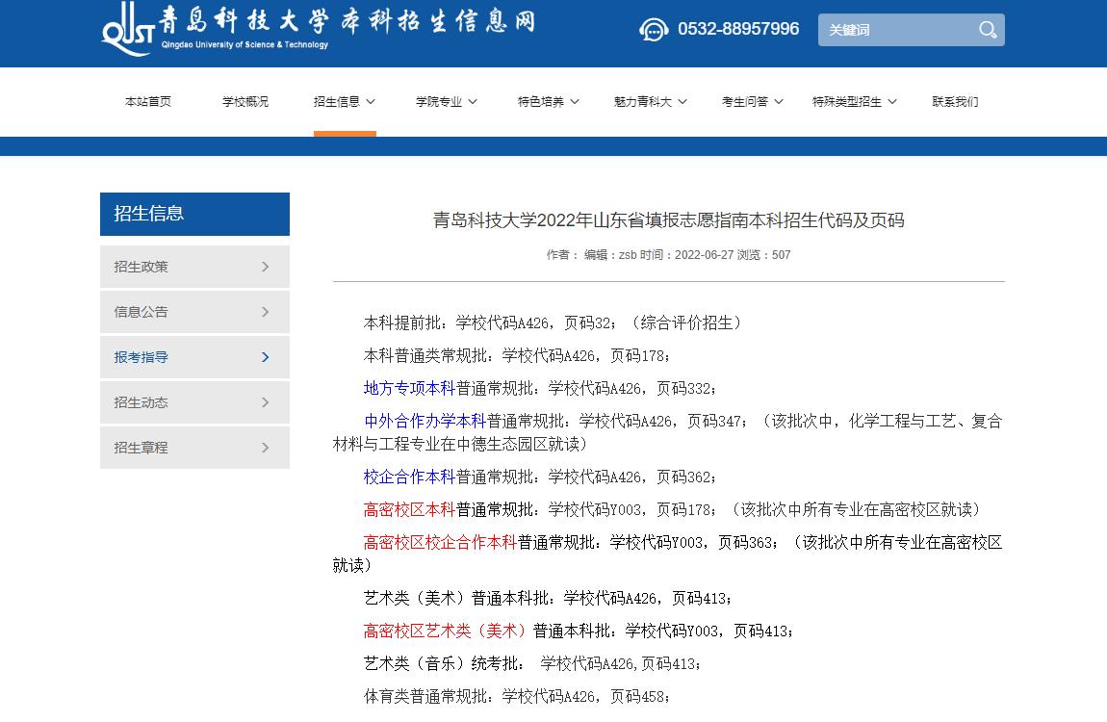Click the arrow on 招生政策 row

pos(266,267)
